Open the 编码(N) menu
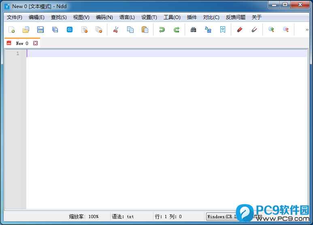 pos(104,17)
